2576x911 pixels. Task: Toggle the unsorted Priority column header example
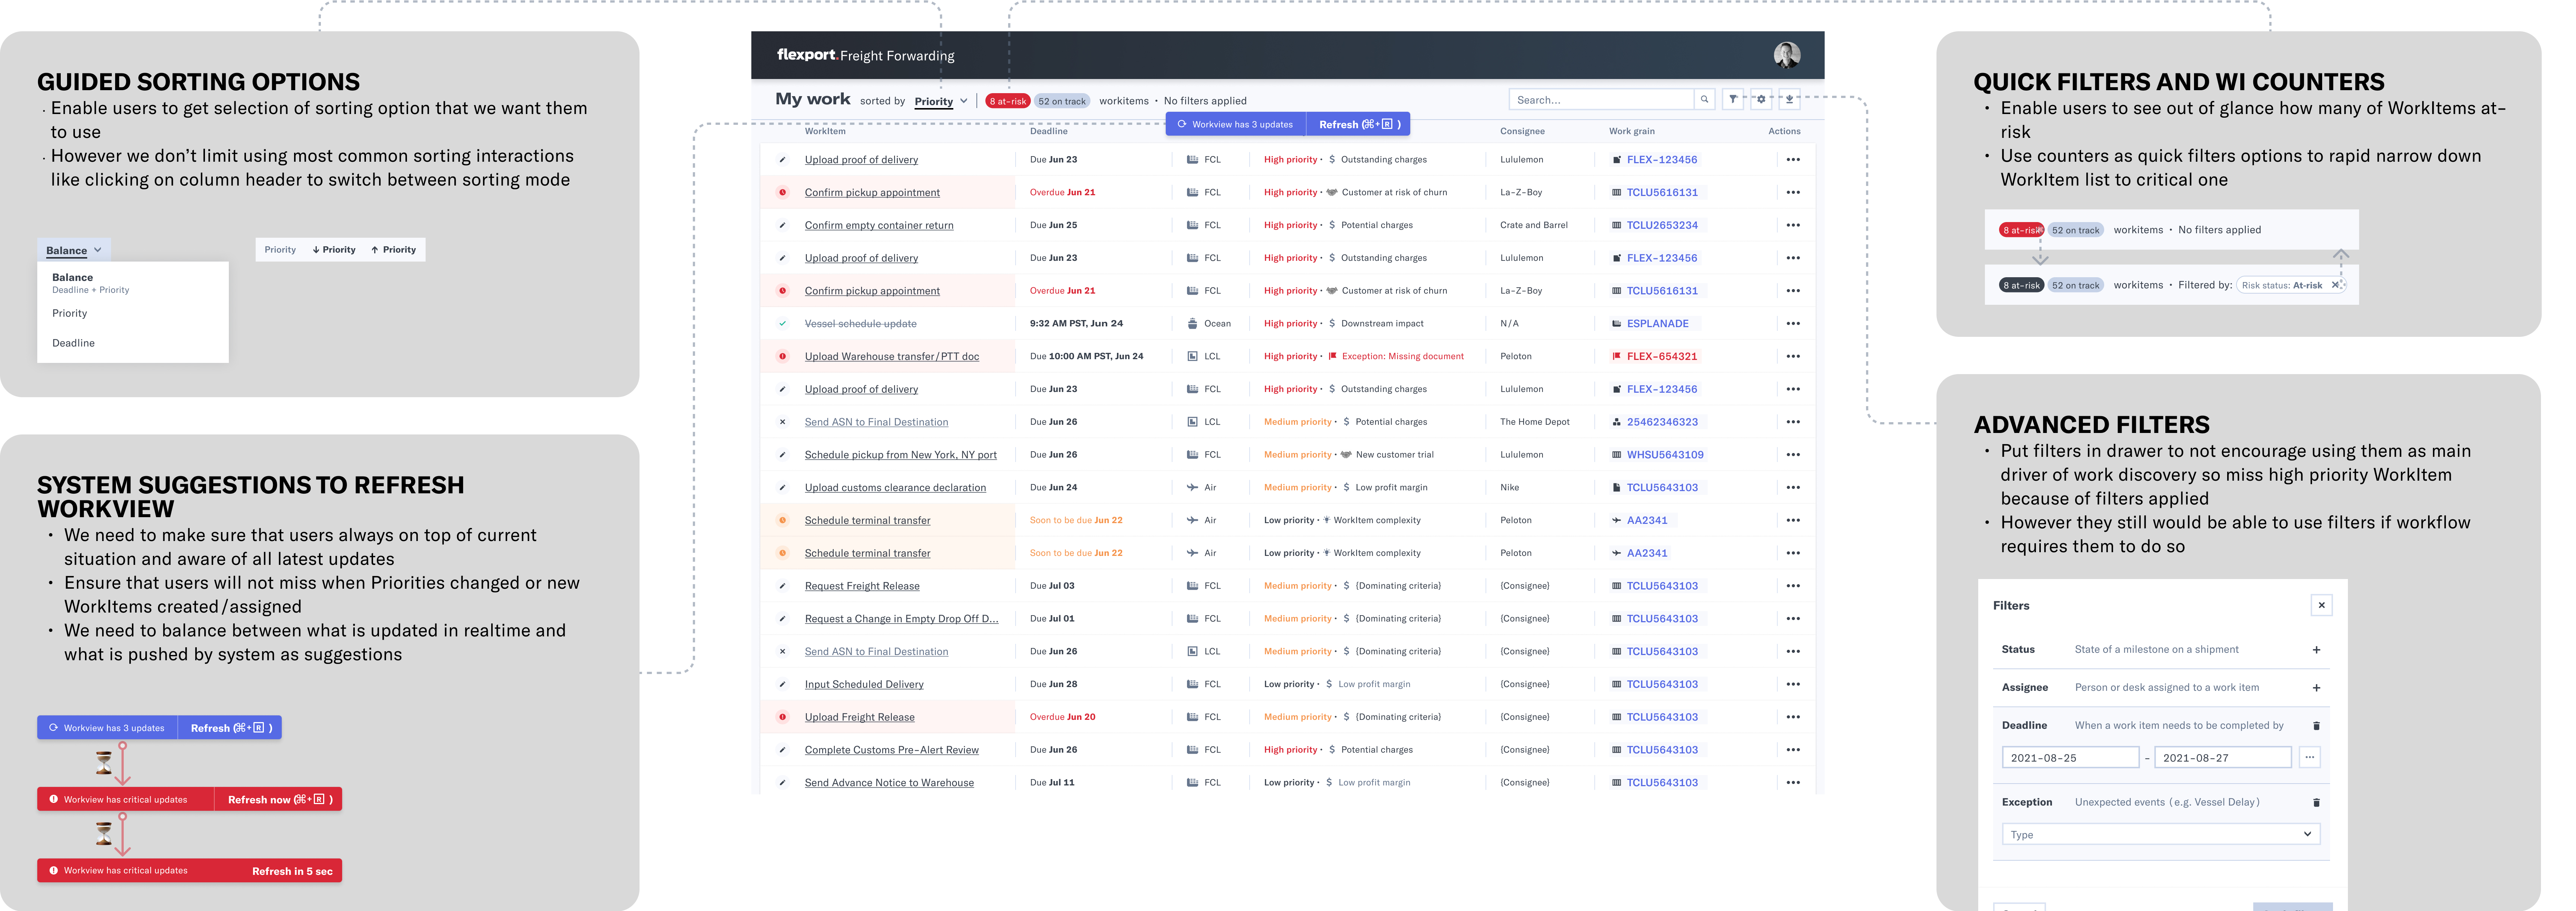pyautogui.click(x=280, y=250)
